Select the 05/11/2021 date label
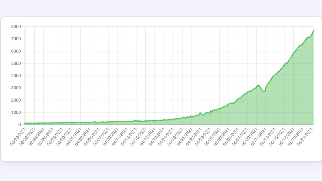Image resolution: width=322 pixels, height=181 pixels. [x=258, y=137]
